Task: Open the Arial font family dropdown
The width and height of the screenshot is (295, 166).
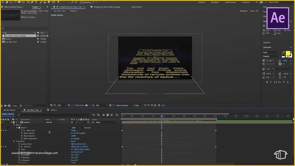Action: (271, 52)
